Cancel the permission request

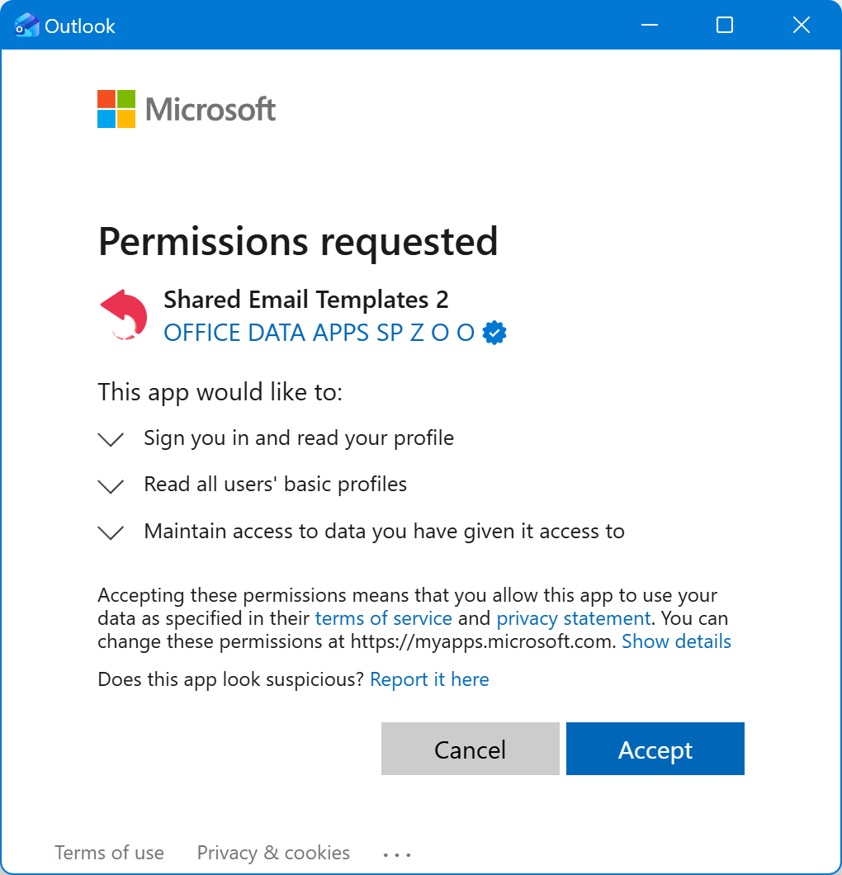click(470, 749)
